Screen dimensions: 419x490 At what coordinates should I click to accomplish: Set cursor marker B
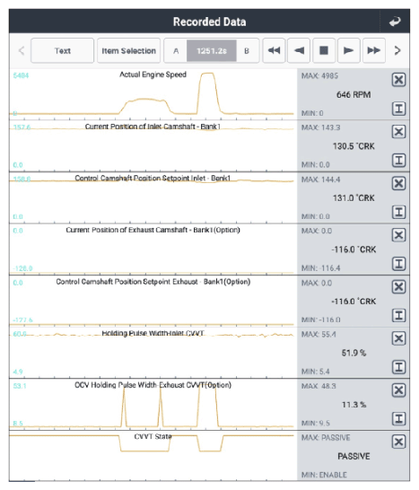(247, 50)
